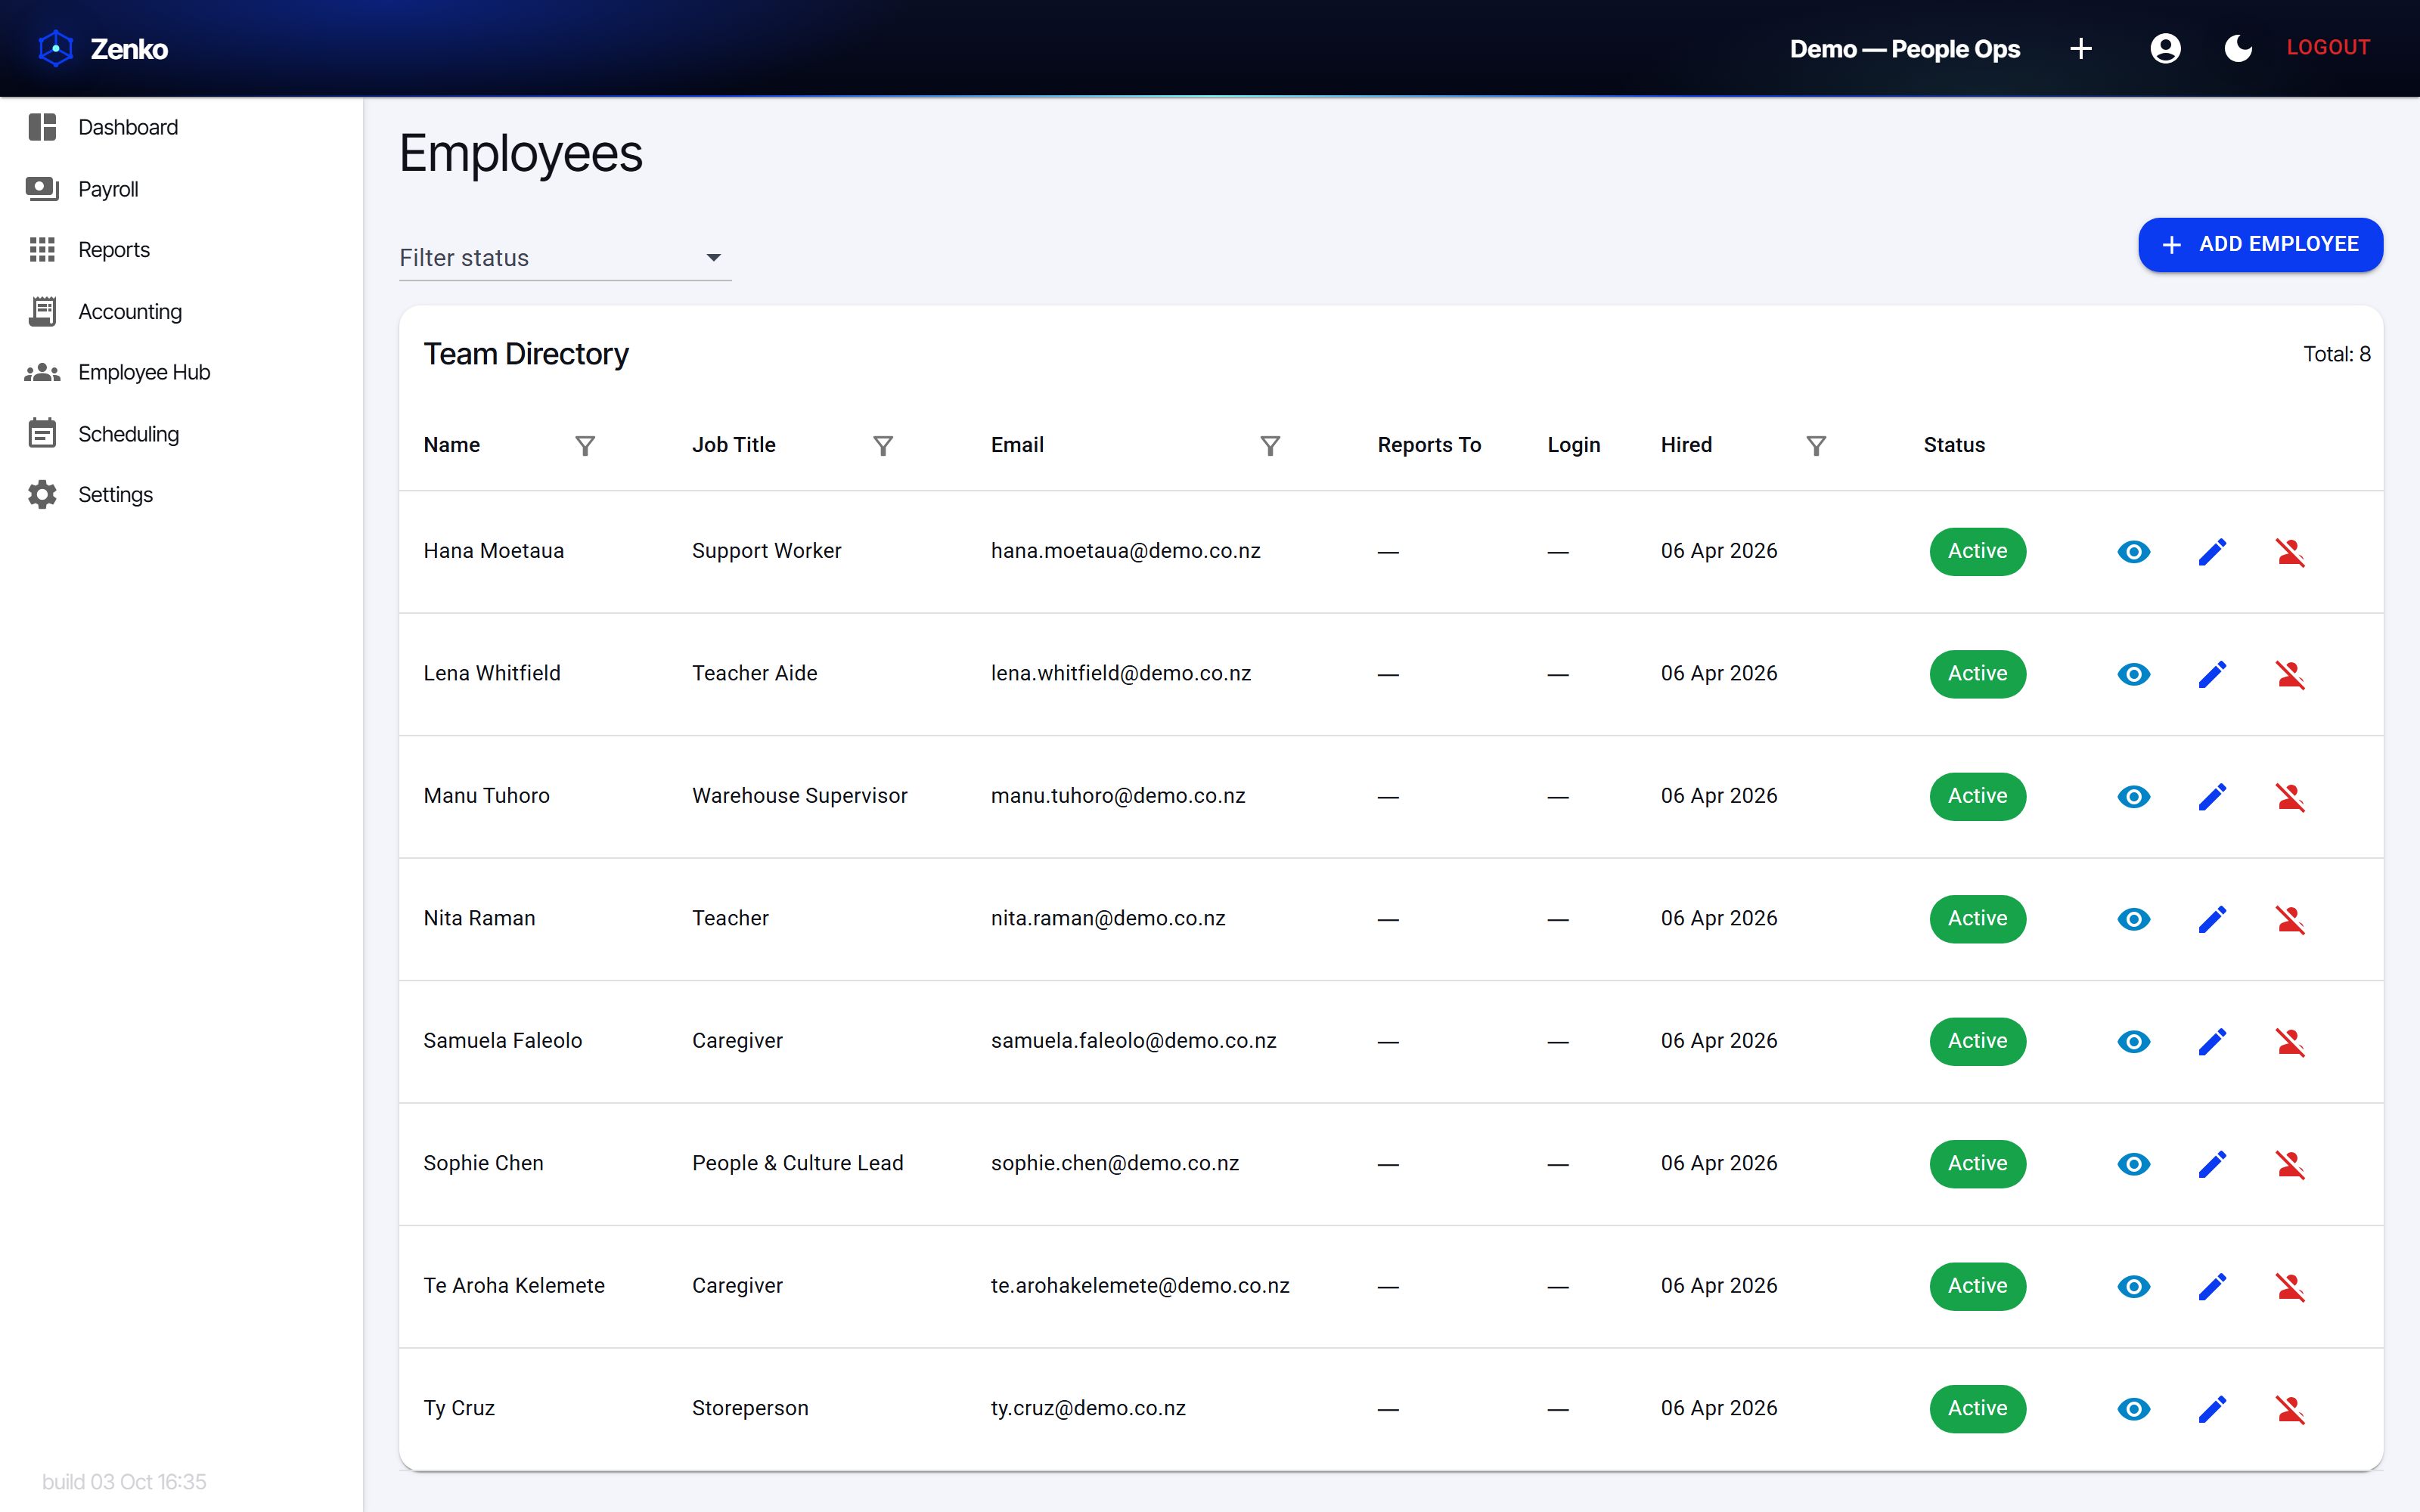The width and height of the screenshot is (2420, 1512).
Task: Deactivate Manu Tuhoro using red person-off icon
Action: coord(2290,797)
